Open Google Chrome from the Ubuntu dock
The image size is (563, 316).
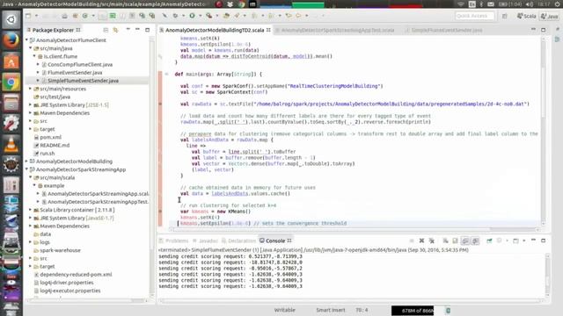tap(11, 83)
